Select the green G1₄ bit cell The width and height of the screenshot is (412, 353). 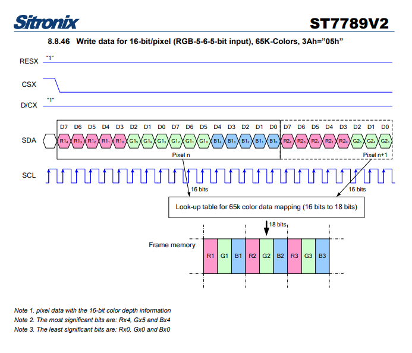pos(147,141)
